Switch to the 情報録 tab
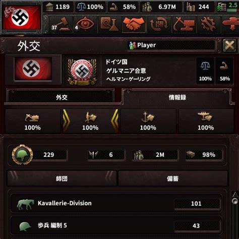The image size is (239, 239). coord(177,97)
